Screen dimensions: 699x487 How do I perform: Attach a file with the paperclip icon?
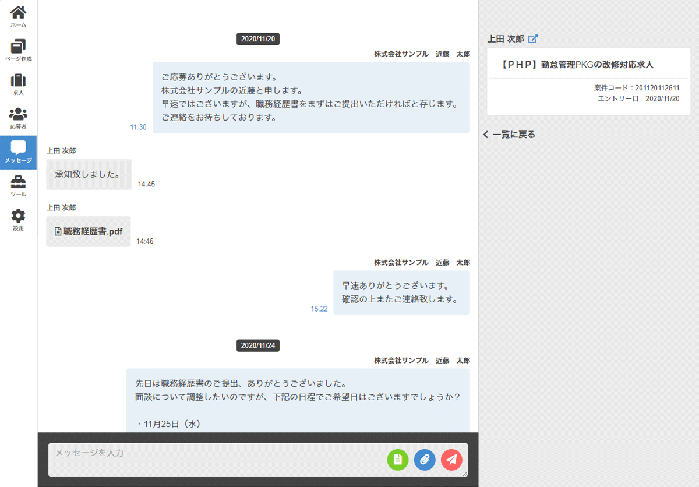425,460
